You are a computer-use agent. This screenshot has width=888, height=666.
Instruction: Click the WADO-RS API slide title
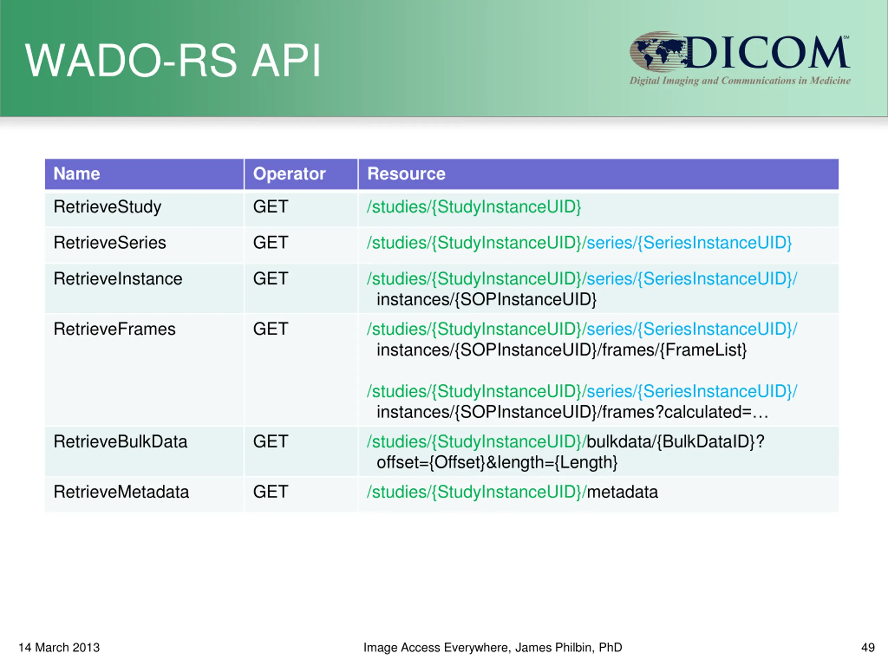[173, 61]
